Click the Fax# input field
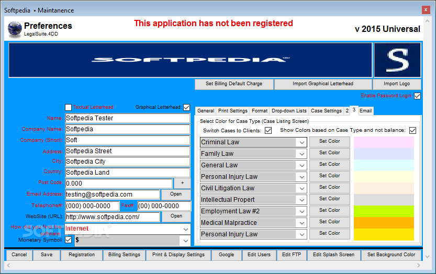The image size is (436, 274). point(164,206)
